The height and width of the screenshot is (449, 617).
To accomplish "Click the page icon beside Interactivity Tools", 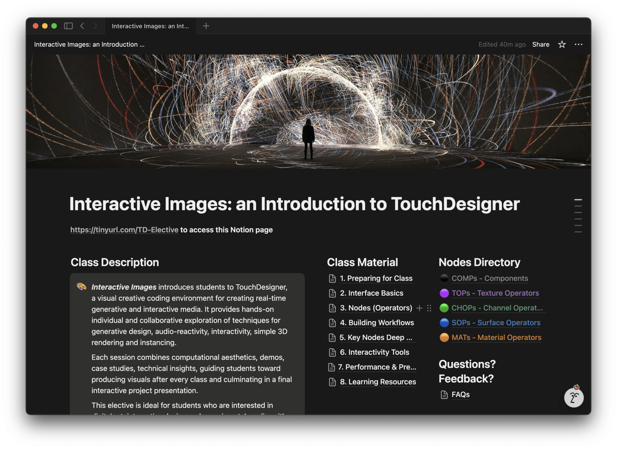I will click(332, 352).
